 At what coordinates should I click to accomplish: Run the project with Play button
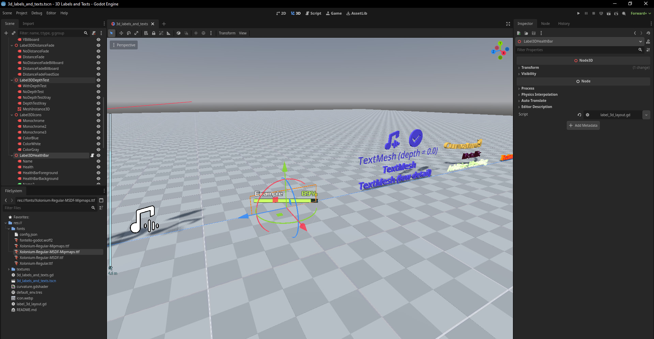578,13
